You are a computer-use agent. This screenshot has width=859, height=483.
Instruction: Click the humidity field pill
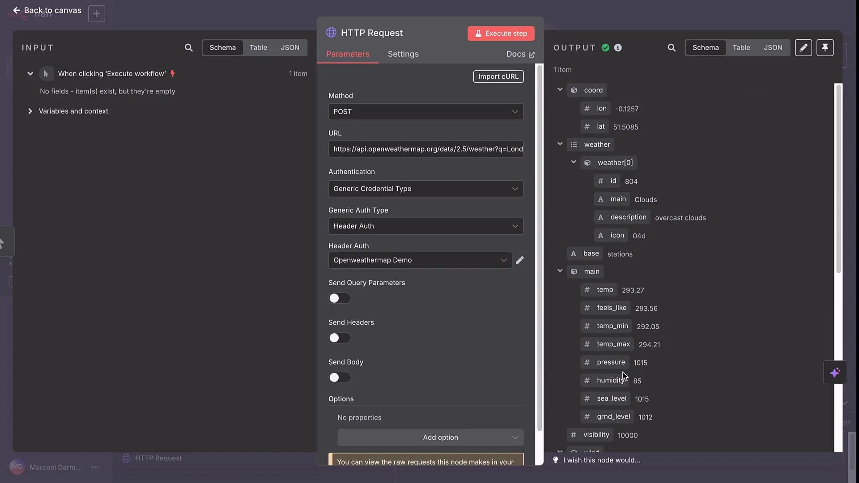tap(605, 381)
